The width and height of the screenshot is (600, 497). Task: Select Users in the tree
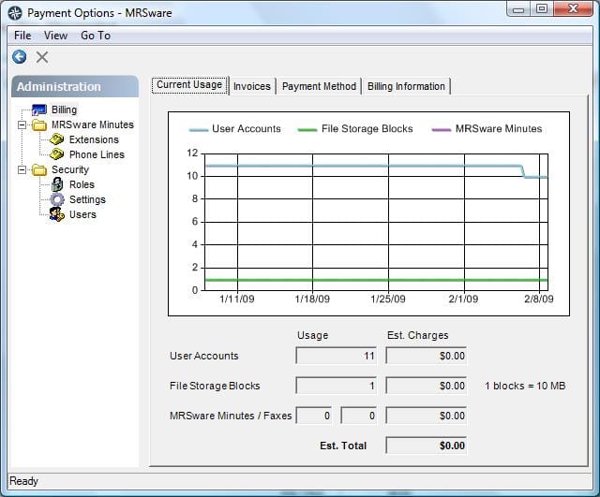click(82, 214)
